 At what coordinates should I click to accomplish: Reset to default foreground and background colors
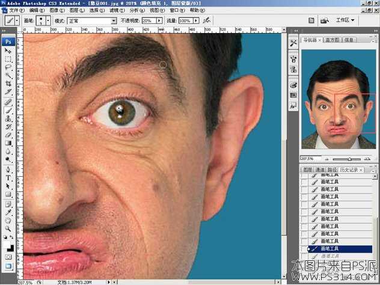(5, 237)
